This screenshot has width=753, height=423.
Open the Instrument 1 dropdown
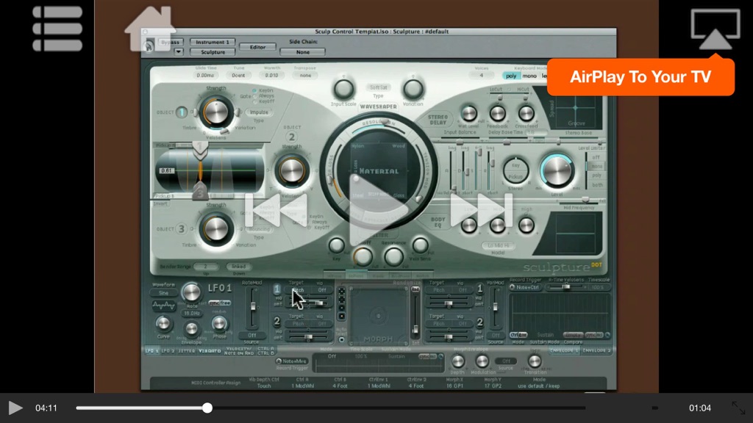point(213,42)
